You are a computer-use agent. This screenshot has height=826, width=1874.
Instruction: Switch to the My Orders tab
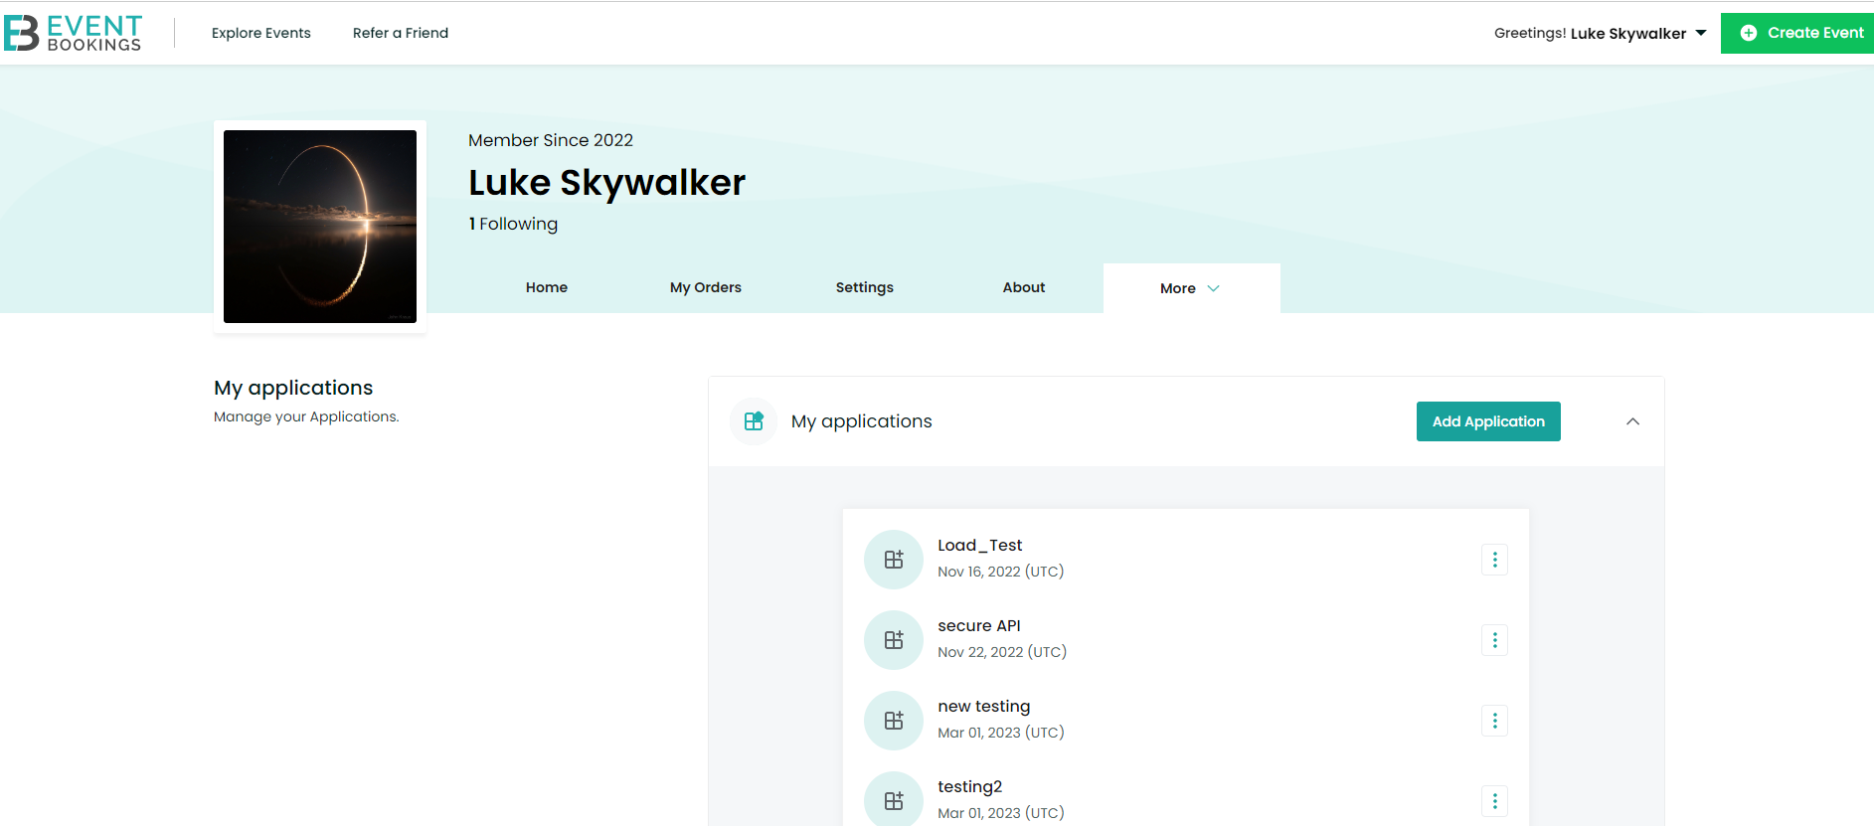tap(705, 287)
